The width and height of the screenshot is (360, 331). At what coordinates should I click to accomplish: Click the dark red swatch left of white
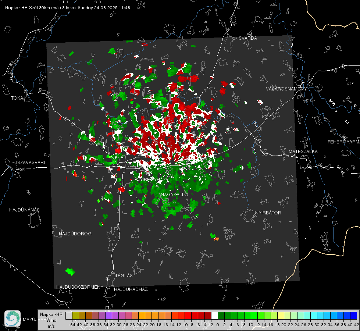tap(208, 316)
